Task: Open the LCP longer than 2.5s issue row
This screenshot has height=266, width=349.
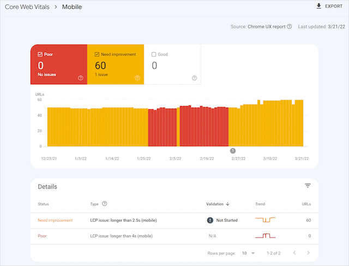Action: pos(121,220)
